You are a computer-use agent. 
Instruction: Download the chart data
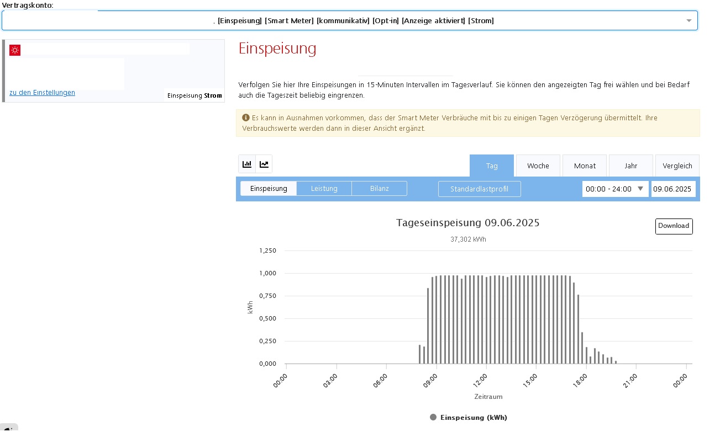pos(674,226)
